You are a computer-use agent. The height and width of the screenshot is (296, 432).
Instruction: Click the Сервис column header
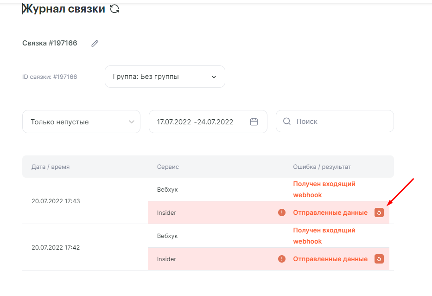168,167
